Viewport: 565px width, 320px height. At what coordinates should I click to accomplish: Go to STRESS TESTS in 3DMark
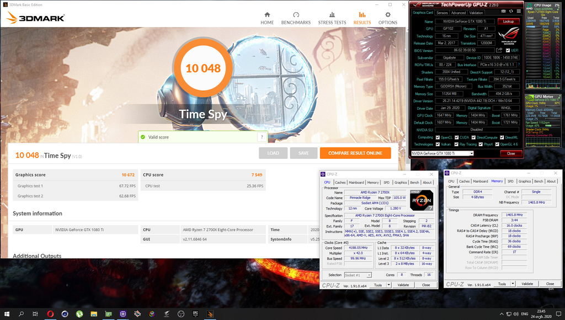[x=332, y=18]
